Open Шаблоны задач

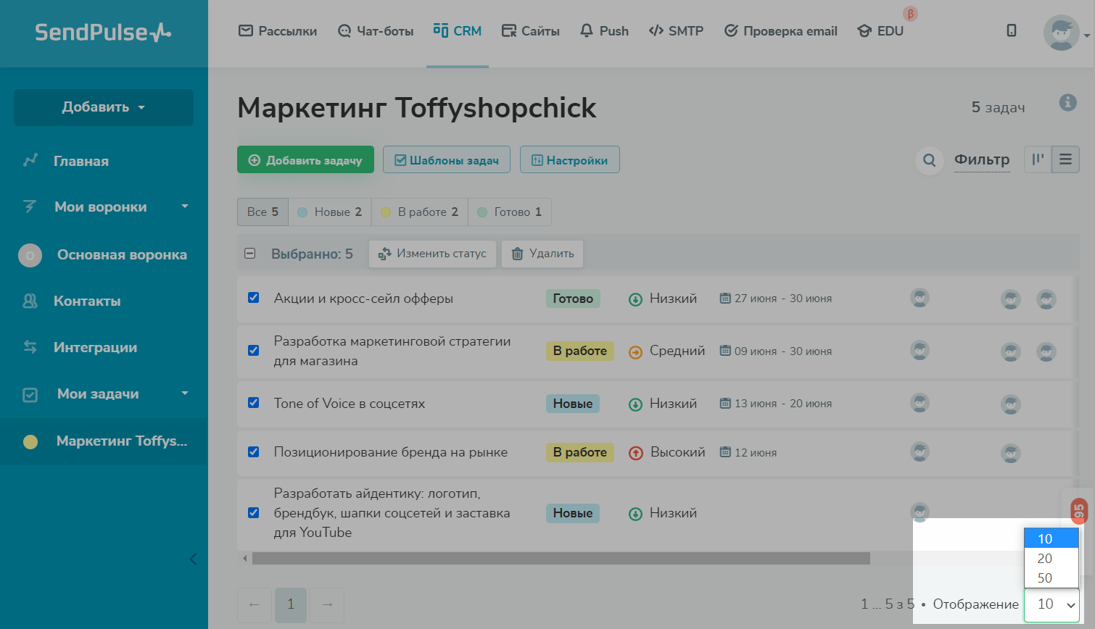[447, 160]
